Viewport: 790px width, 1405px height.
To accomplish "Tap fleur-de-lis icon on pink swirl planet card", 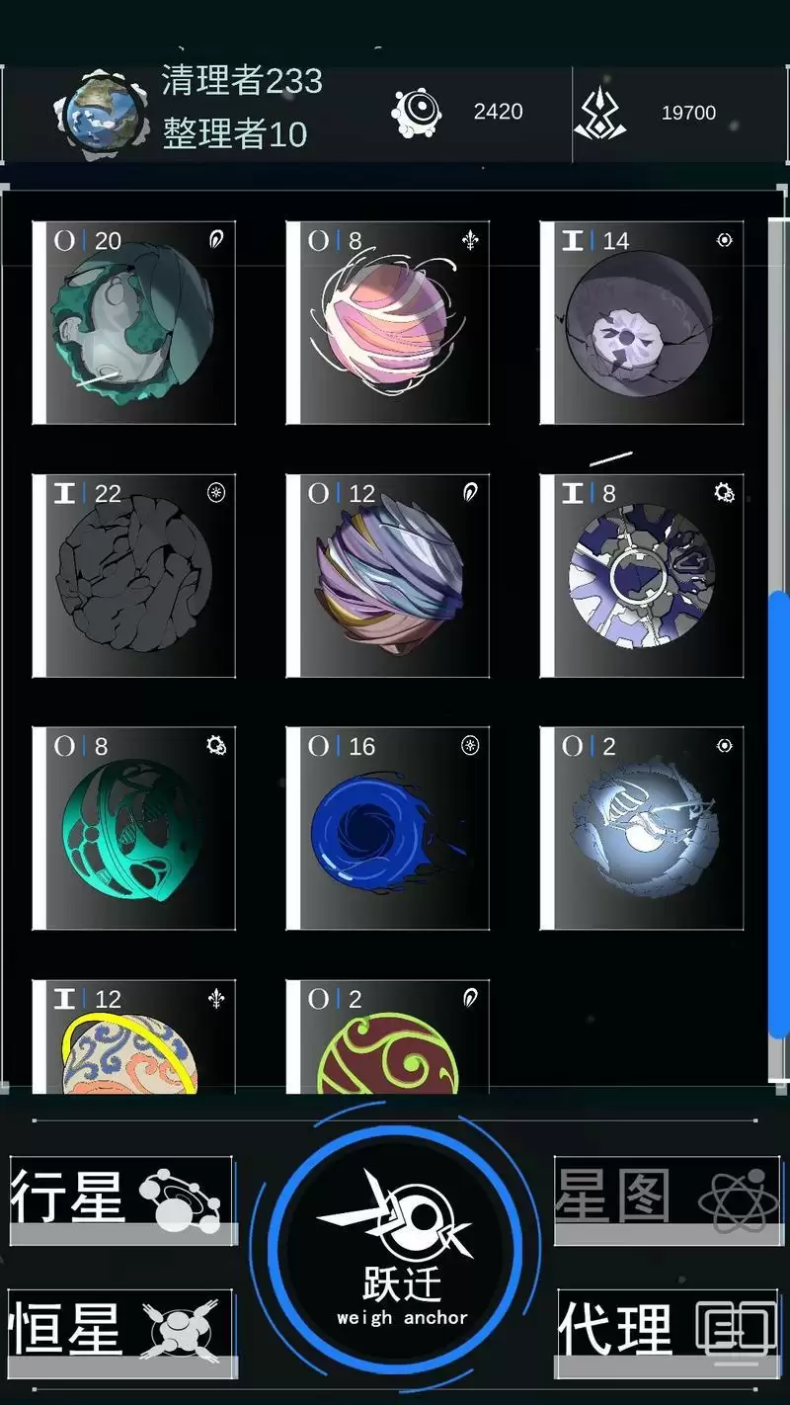I will pos(470,240).
